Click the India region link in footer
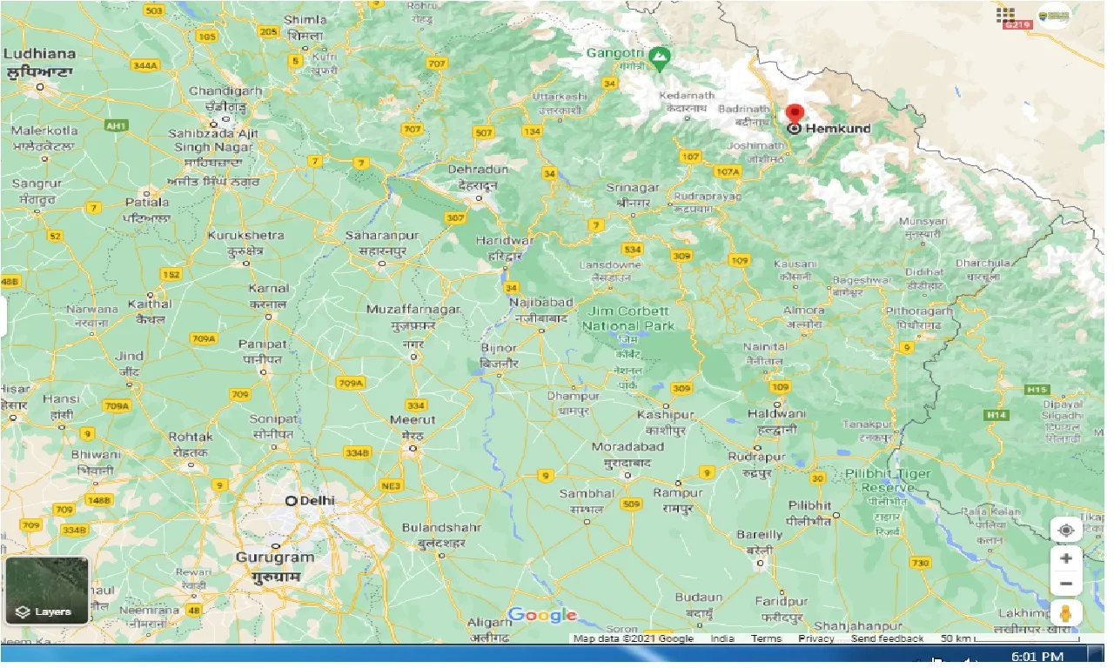Viewport: 1114px width, 668px height. click(x=722, y=638)
